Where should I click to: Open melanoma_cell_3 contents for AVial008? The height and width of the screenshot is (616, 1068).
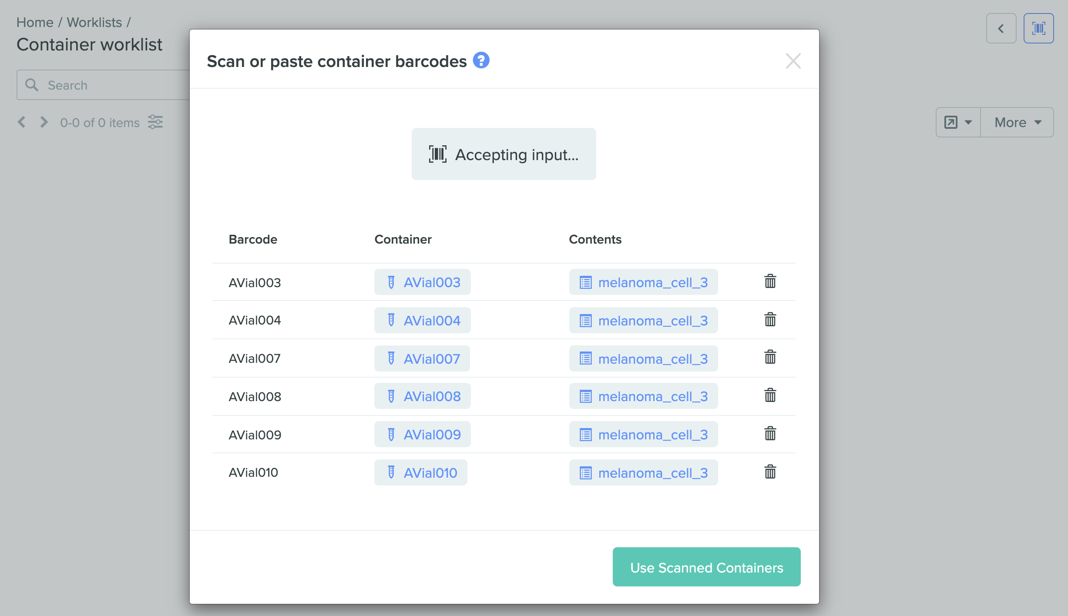643,396
